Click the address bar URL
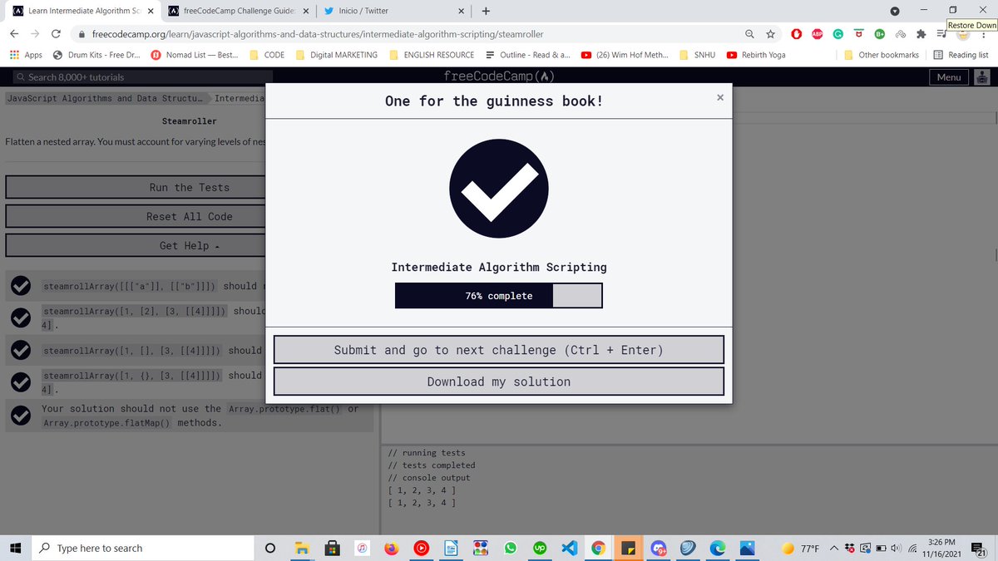998x561 pixels. pyautogui.click(x=319, y=34)
